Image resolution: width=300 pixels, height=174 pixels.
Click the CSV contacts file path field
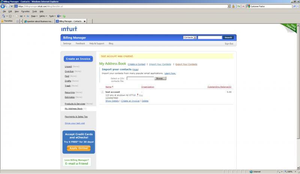(140, 78)
